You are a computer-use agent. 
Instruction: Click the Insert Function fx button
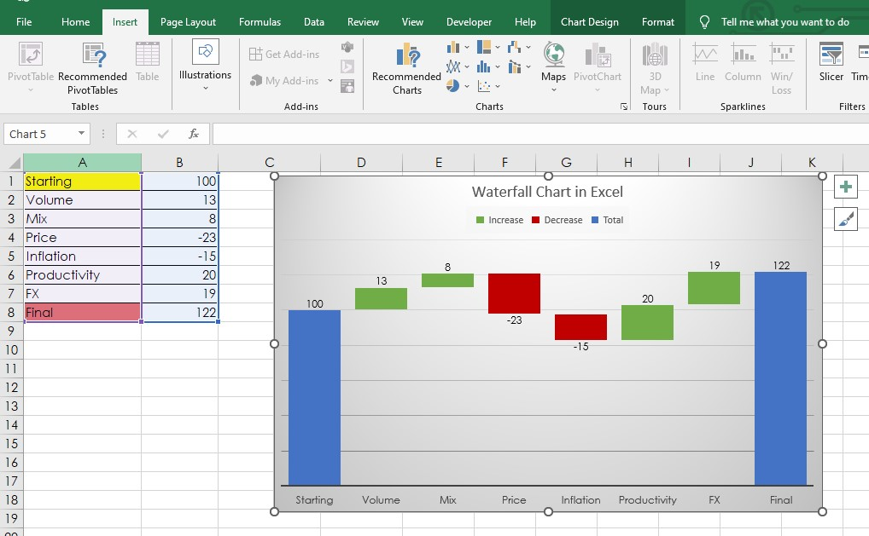(x=192, y=133)
